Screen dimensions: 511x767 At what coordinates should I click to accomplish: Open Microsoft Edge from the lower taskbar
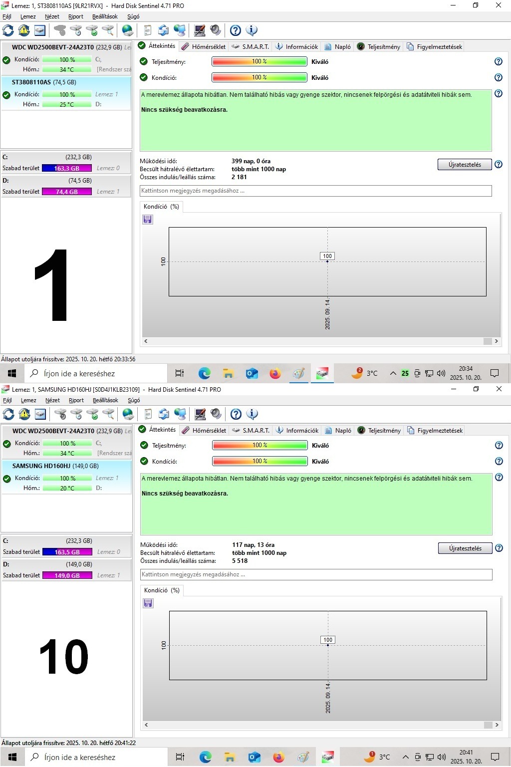(205, 757)
